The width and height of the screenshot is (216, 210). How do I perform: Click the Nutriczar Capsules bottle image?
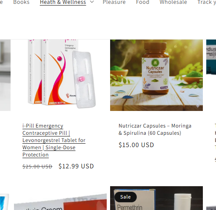156,75
